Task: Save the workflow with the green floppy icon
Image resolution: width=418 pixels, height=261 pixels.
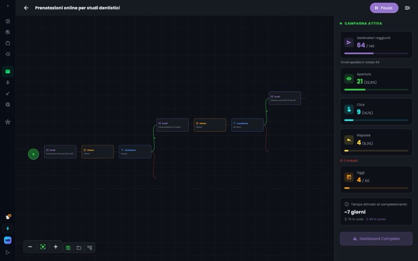Action: tap(68, 248)
